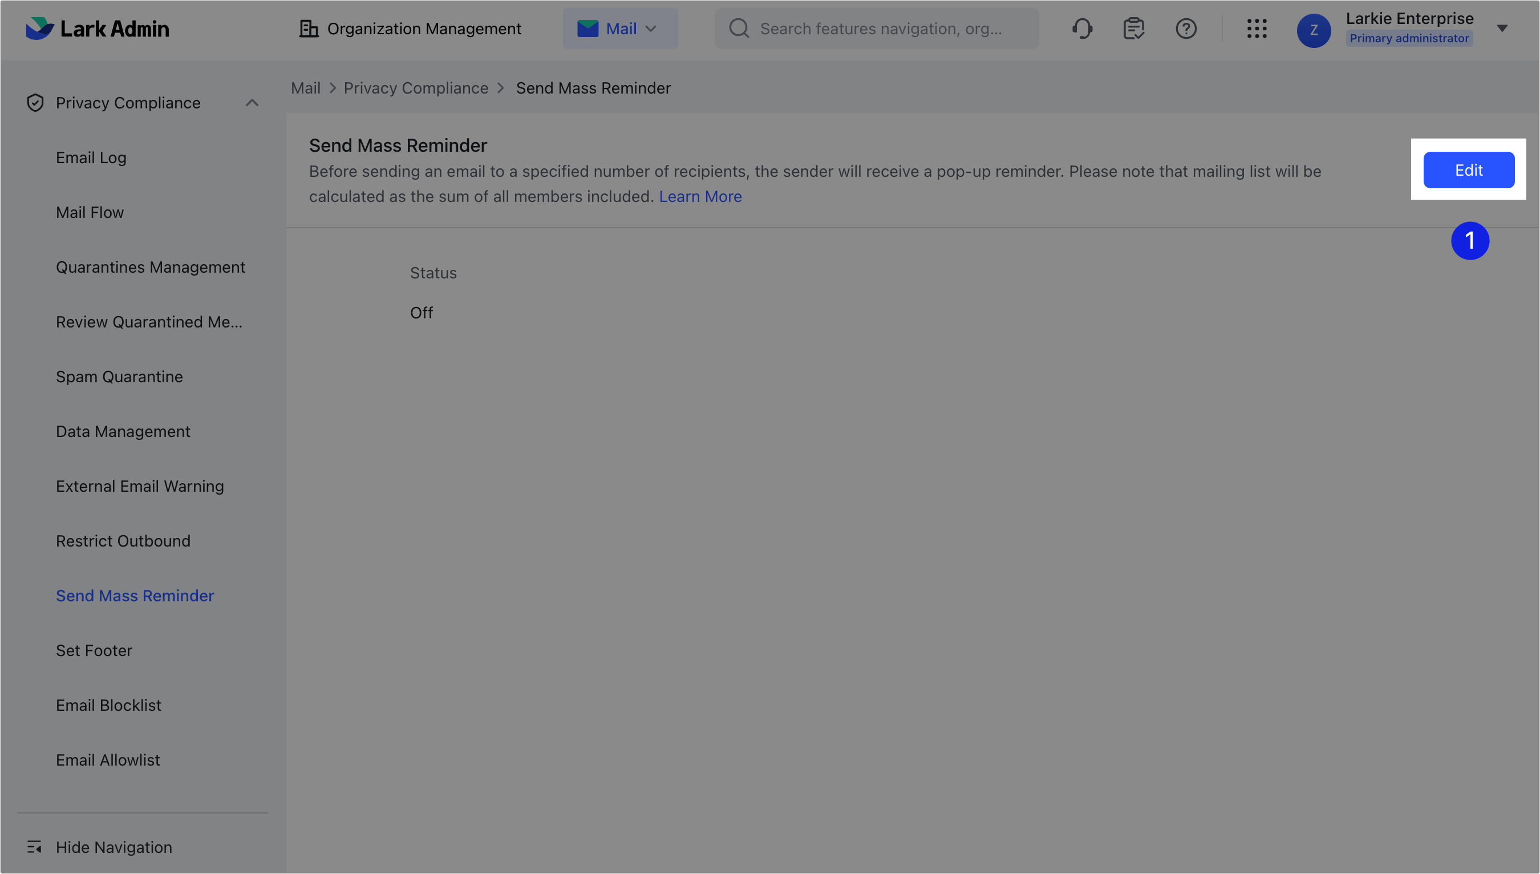Image resolution: width=1540 pixels, height=874 pixels.
Task: Click the Hide Navigation icon
Action: (34, 847)
